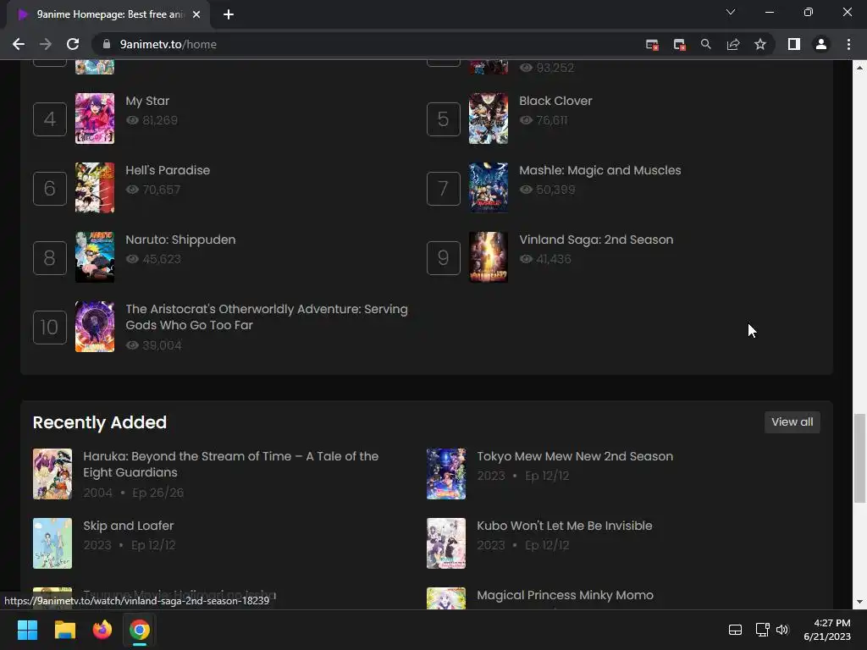
Task: Click the 81,269 view count under My Star
Action: (160, 120)
